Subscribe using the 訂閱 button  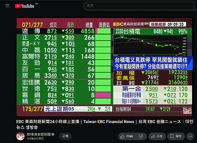pos(65,136)
